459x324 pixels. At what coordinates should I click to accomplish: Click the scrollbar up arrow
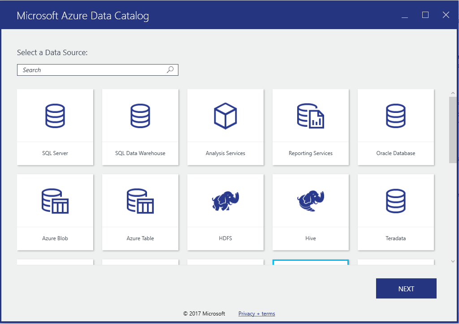pos(453,93)
